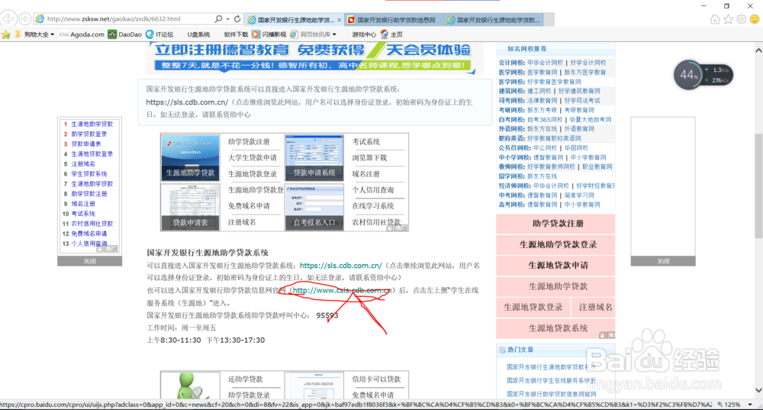Viewport: 763px width, 410px height.
Task: Open the 法律教育网 link
Action: coord(542,101)
